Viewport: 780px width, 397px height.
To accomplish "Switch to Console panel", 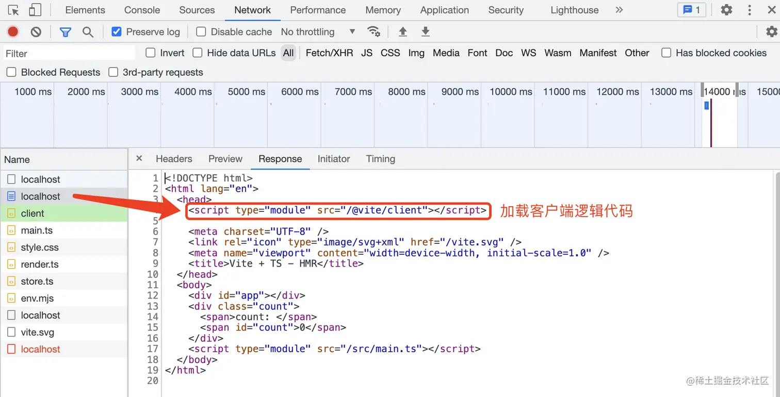I will pos(142,10).
